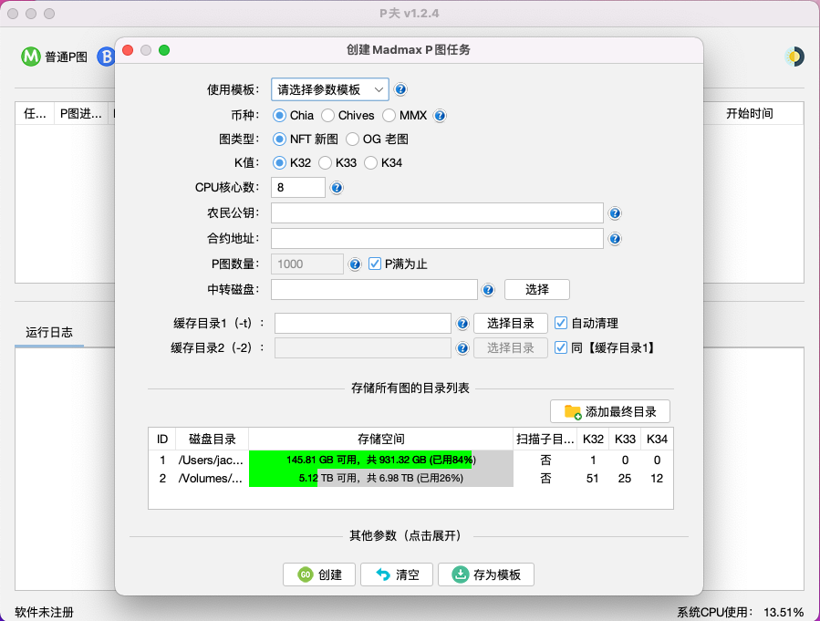Click the storage bar for /Volumes disk

tap(380, 478)
